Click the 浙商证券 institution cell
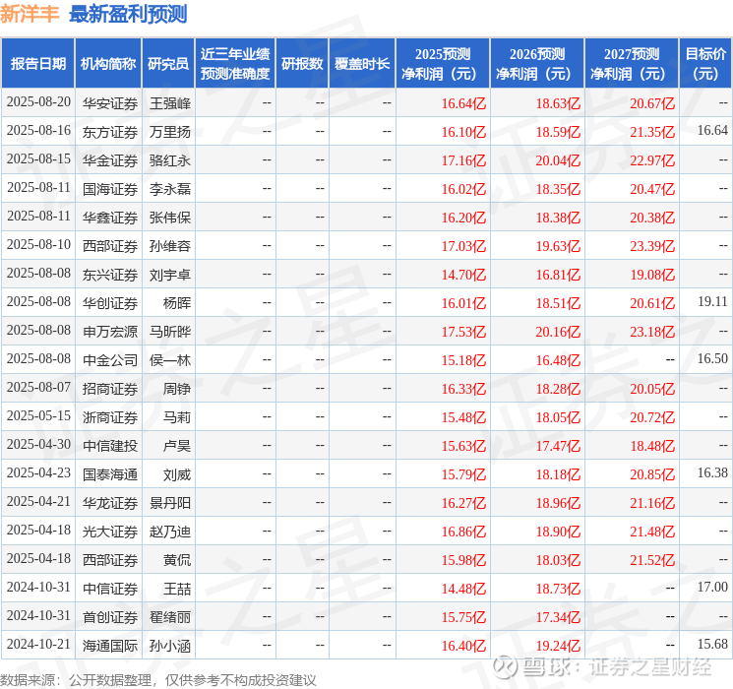Screen dimensions: 733x689 pyautogui.click(x=110, y=417)
